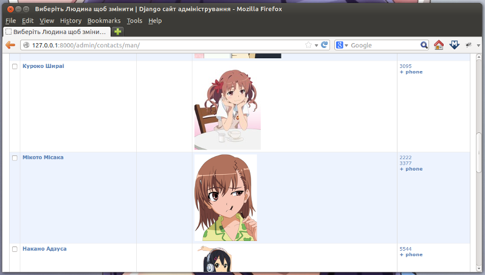Add a phone for Куроко Ширai
Screen dimensions: 485x275
tap(411, 72)
